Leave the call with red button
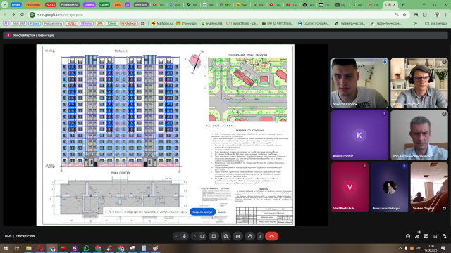 point(272,236)
